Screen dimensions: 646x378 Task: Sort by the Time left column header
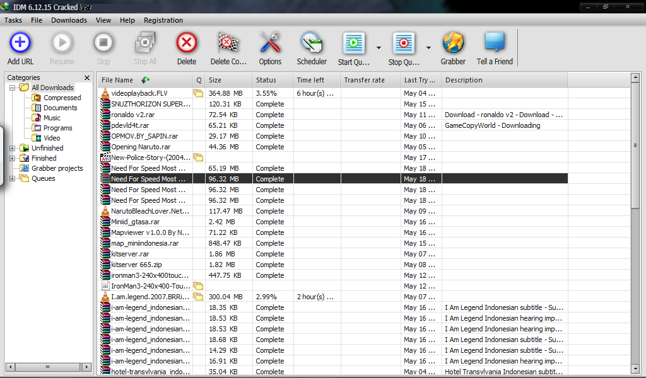click(x=317, y=80)
